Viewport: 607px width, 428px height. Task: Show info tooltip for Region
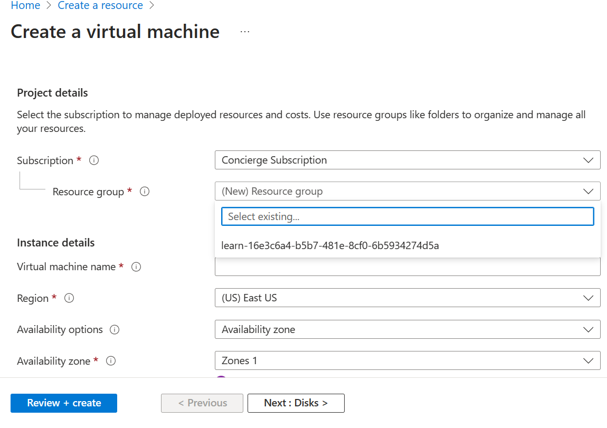coord(69,298)
